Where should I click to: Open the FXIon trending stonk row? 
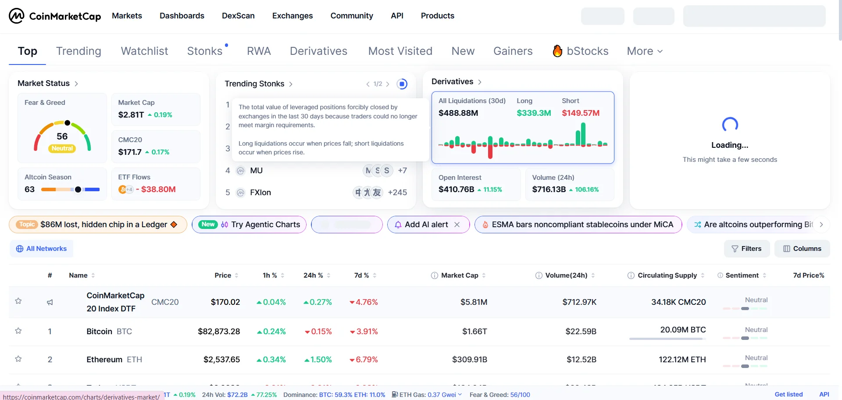[x=317, y=193]
